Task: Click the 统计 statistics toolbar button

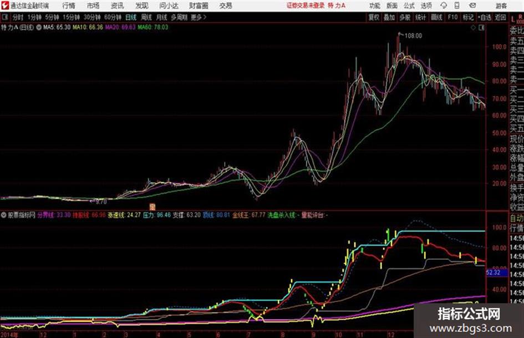Action: tap(420, 17)
